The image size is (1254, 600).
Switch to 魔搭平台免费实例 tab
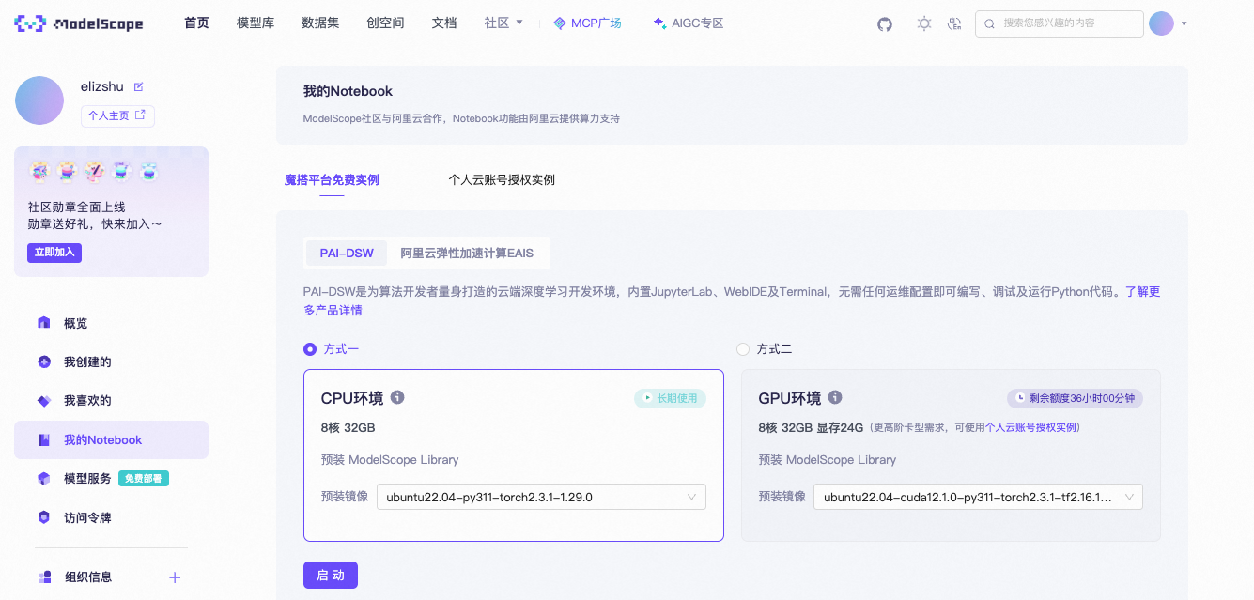click(332, 179)
